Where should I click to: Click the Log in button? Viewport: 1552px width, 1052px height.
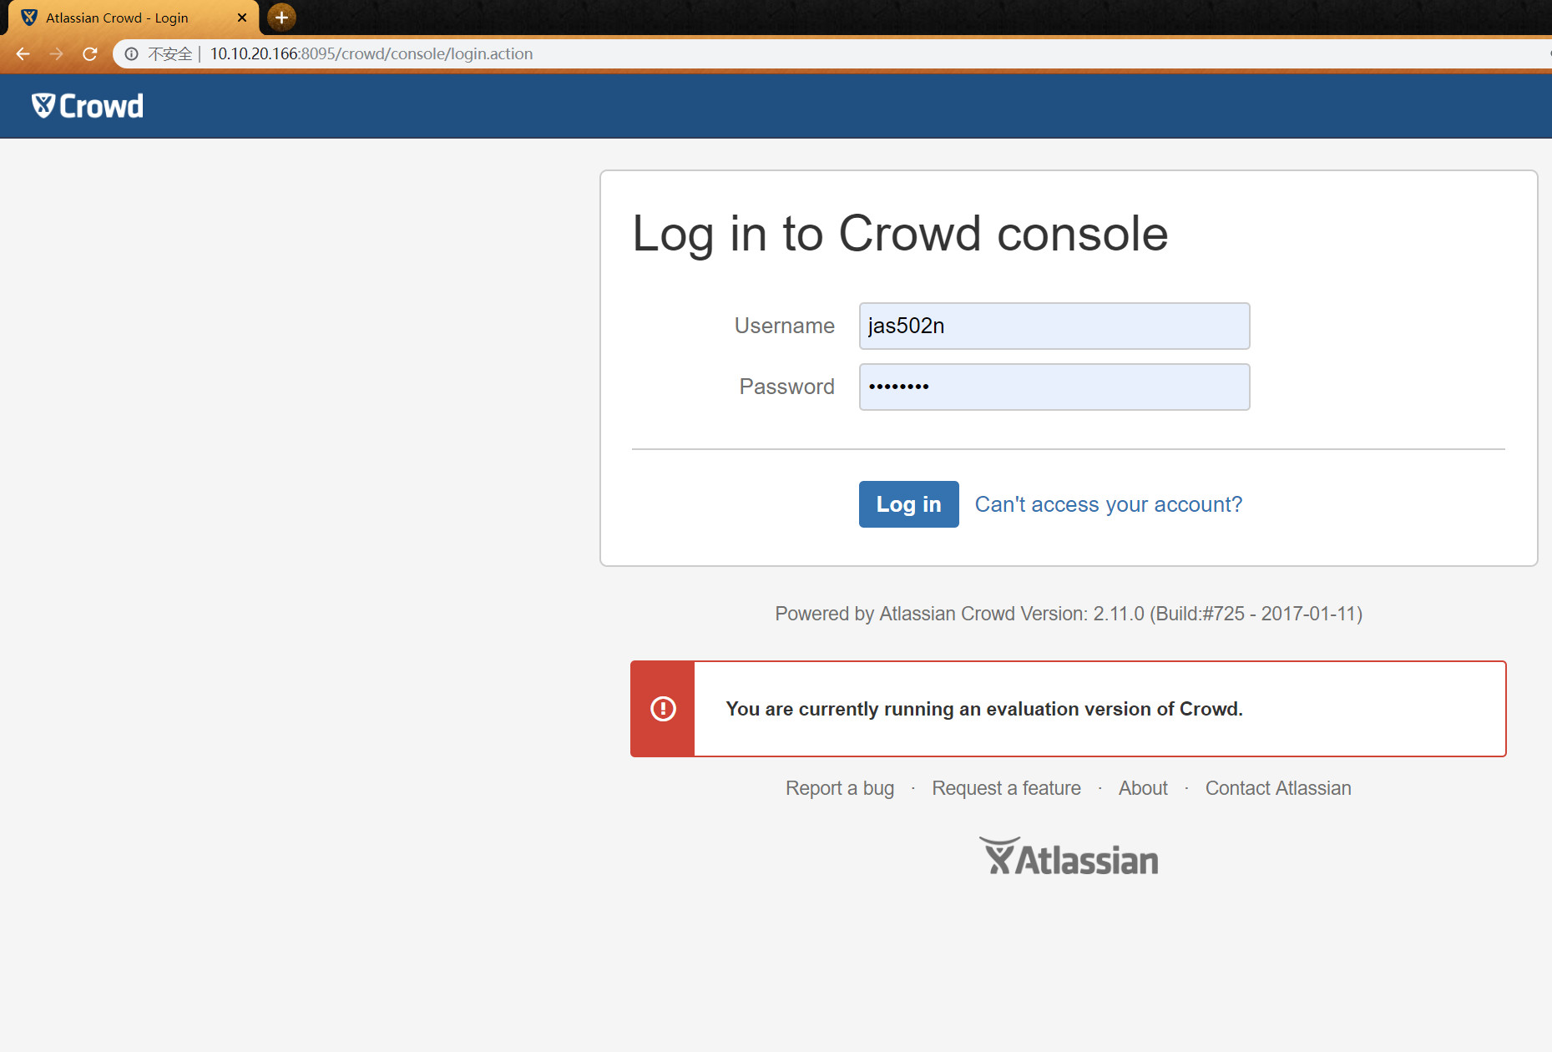[x=908, y=504]
